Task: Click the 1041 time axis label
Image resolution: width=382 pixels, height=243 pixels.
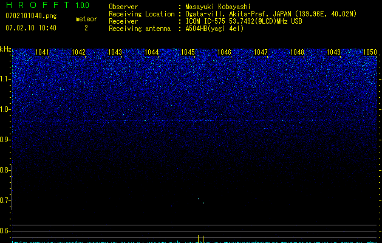Action: (x=42, y=52)
